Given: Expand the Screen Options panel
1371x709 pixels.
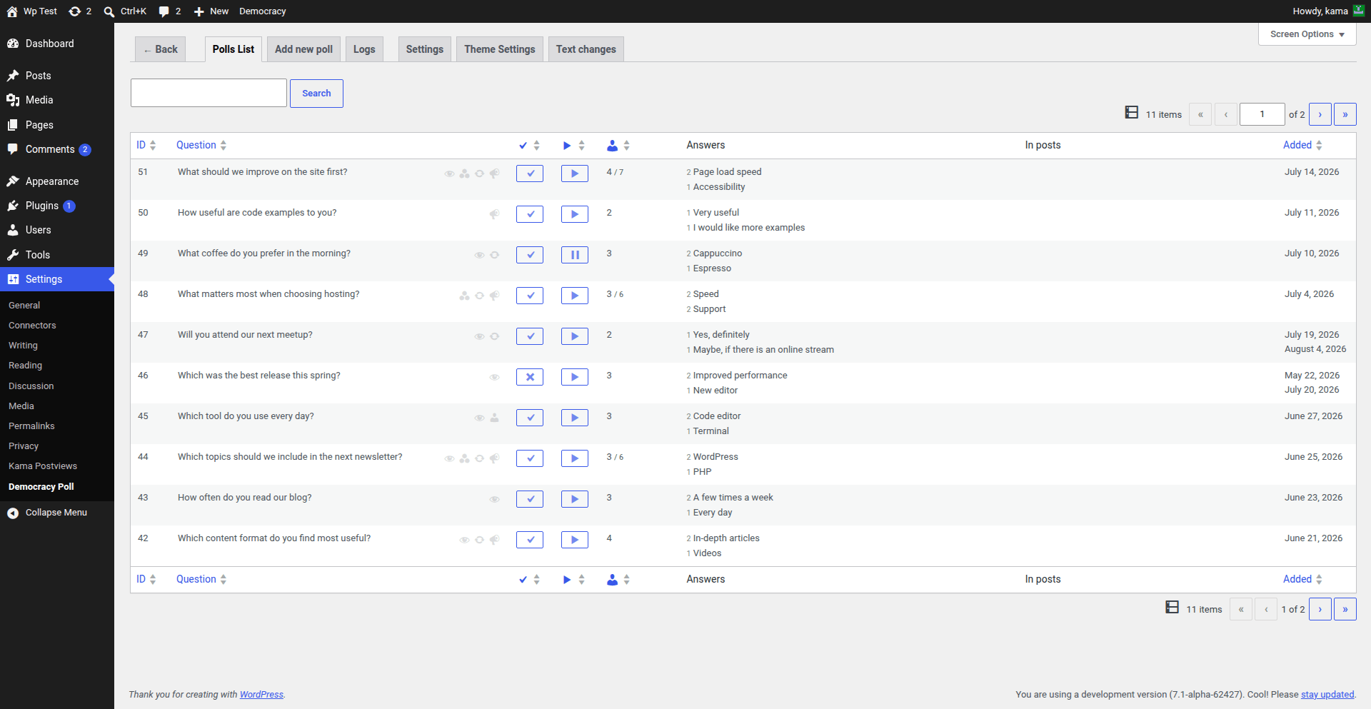Looking at the screenshot, I should [1307, 34].
